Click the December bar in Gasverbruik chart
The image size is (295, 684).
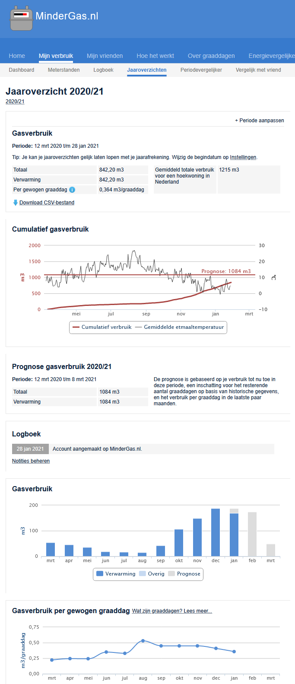pyautogui.click(x=216, y=532)
